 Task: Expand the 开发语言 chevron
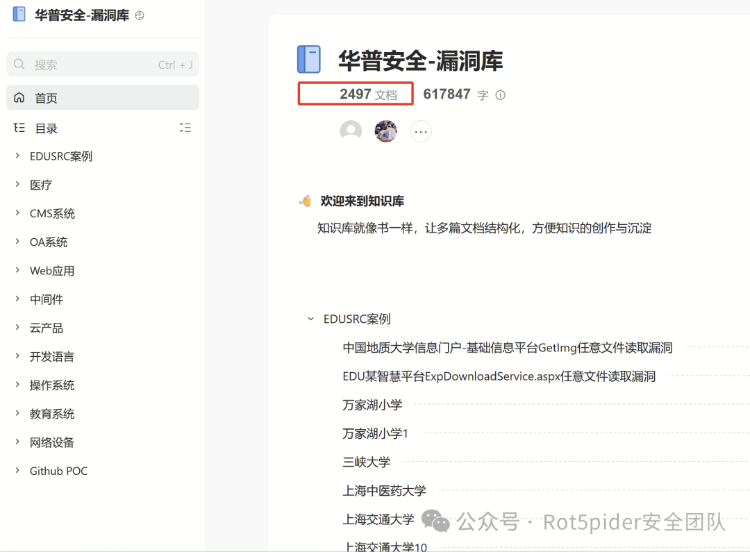click(17, 356)
